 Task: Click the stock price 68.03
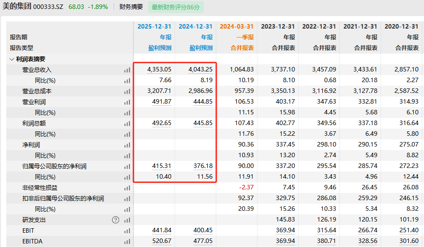tap(76, 7)
